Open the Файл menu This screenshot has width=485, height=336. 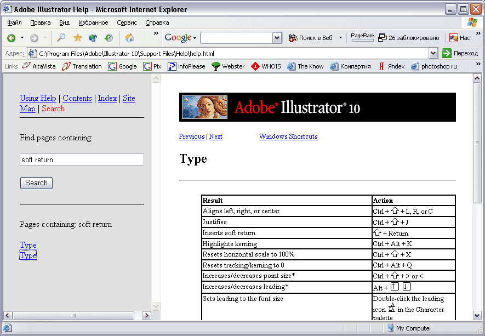[x=15, y=22]
